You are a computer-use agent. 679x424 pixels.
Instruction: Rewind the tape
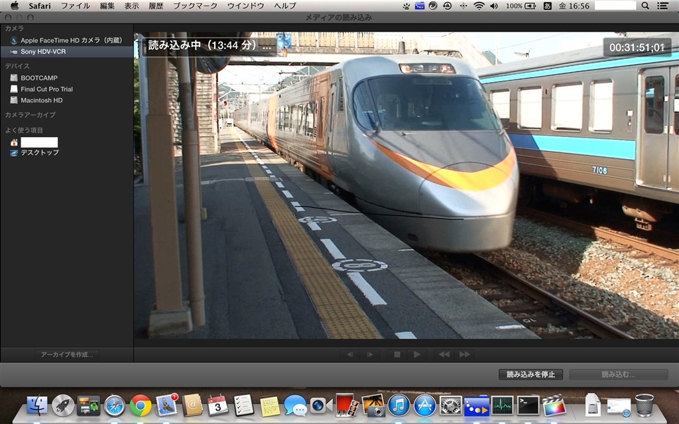[444, 354]
